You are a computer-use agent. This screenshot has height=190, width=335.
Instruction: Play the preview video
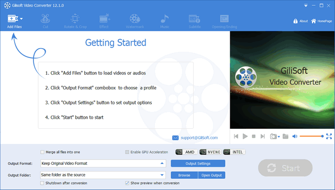coord(245,137)
